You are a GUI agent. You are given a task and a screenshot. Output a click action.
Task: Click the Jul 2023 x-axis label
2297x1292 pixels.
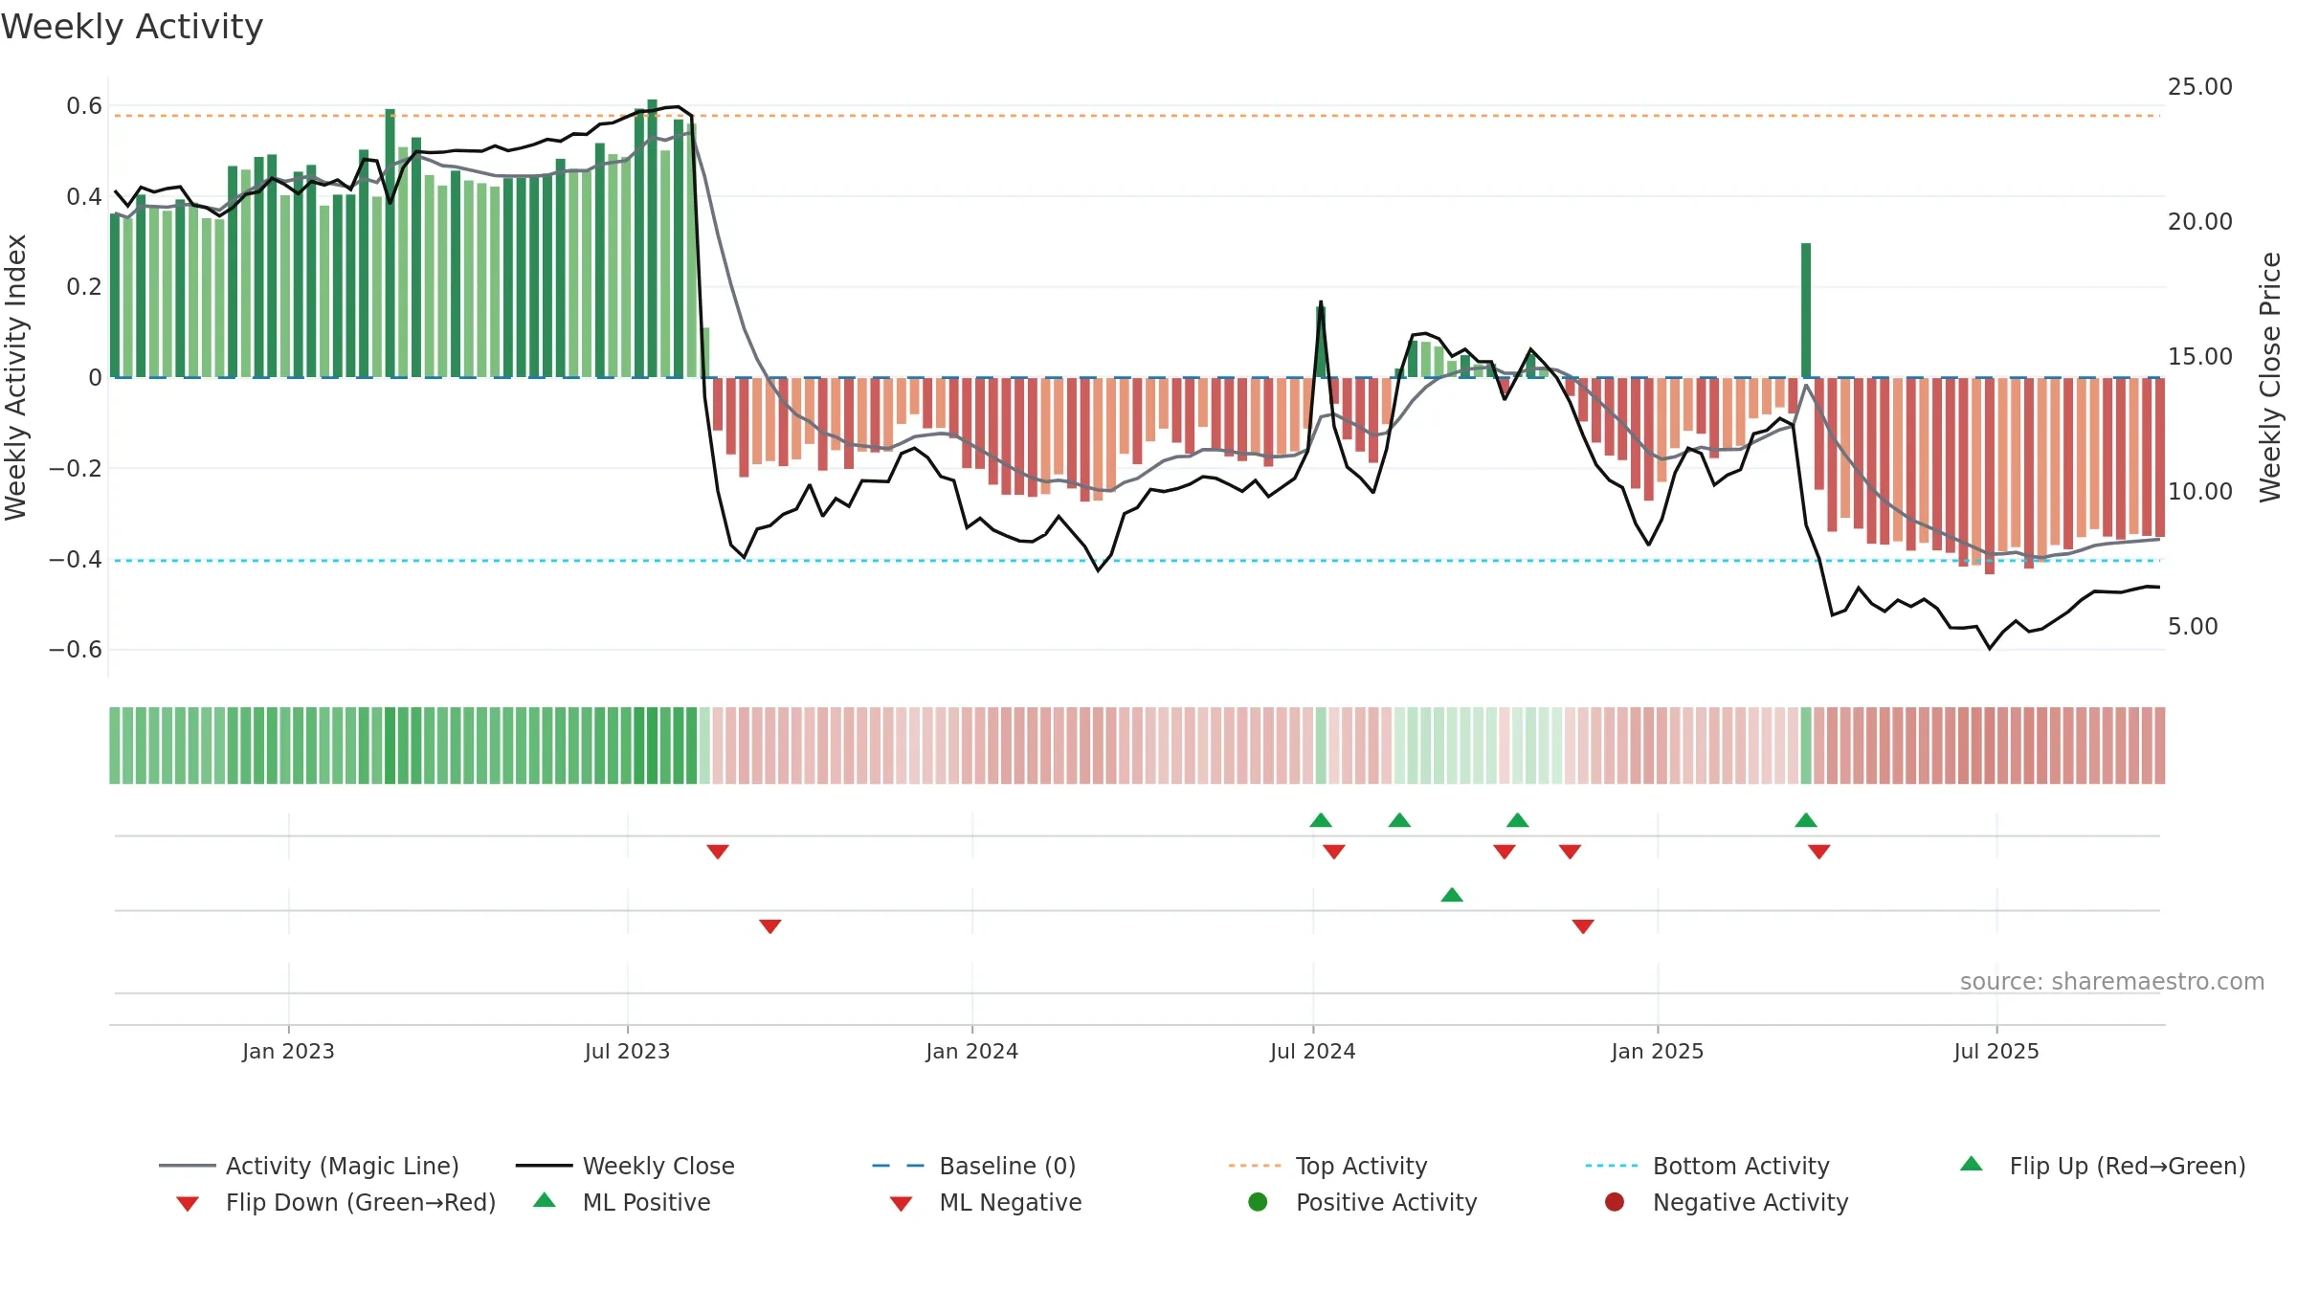(628, 1051)
